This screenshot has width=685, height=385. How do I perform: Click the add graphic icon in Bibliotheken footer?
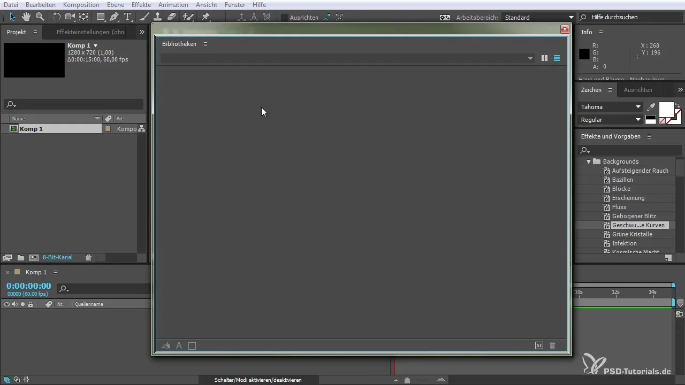(x=166, y=345)
